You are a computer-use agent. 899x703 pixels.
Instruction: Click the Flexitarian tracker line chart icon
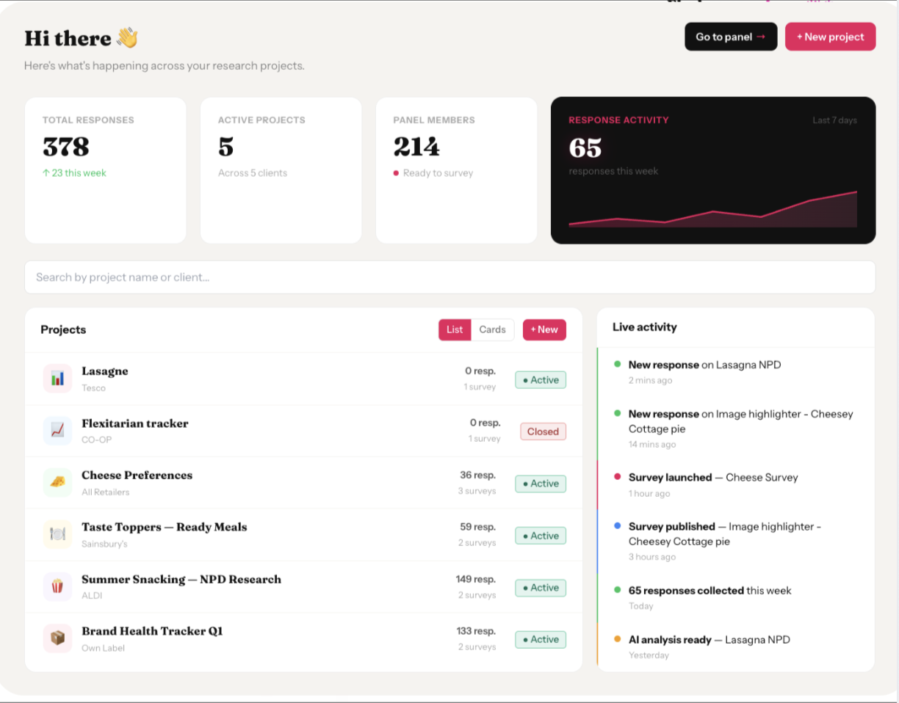point(57,431)
